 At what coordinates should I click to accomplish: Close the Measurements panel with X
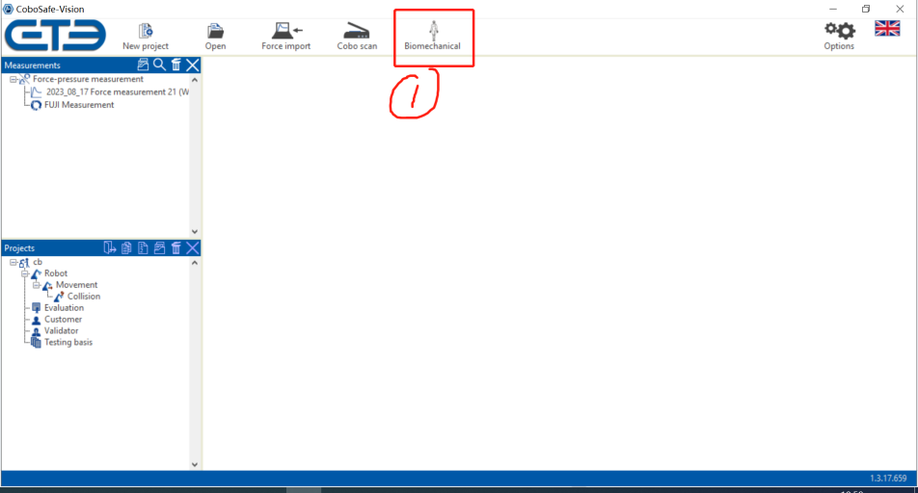pyautogui.click(x=193, y=65)
